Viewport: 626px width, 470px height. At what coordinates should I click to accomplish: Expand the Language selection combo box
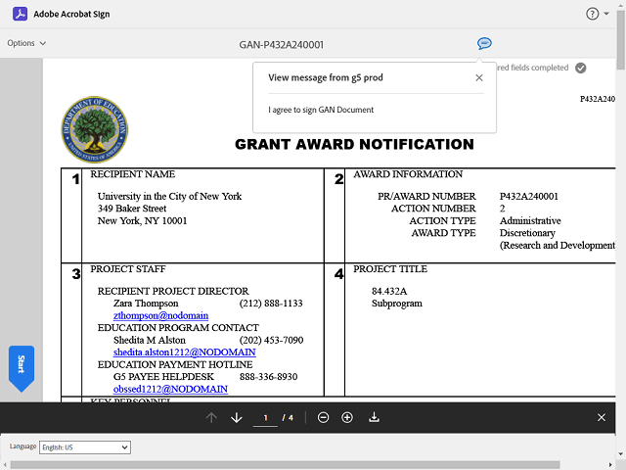click(84, 447)
